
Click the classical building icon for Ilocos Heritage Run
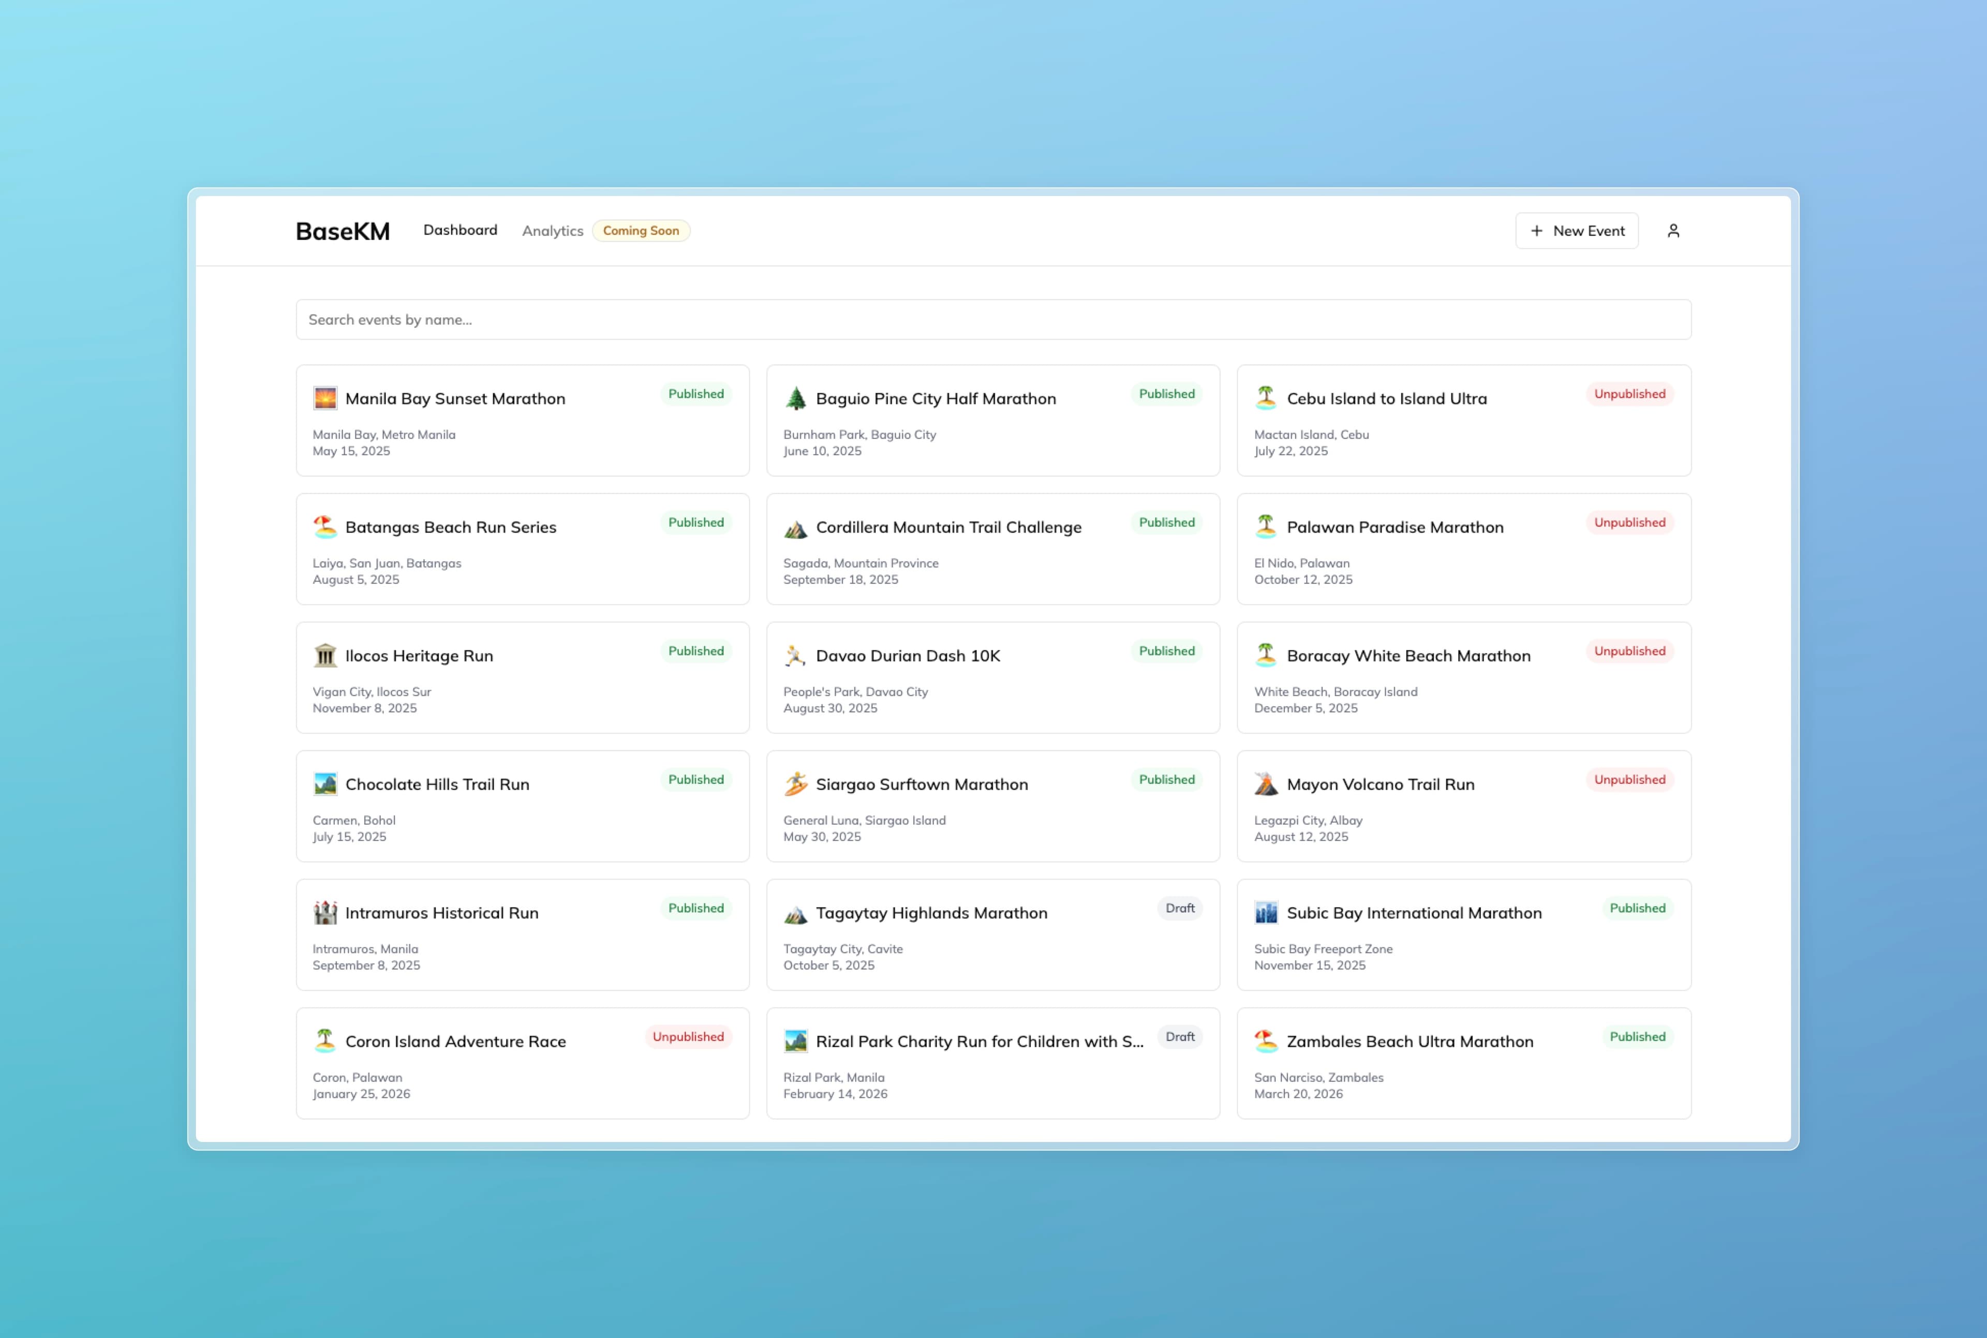click(325, 656)
